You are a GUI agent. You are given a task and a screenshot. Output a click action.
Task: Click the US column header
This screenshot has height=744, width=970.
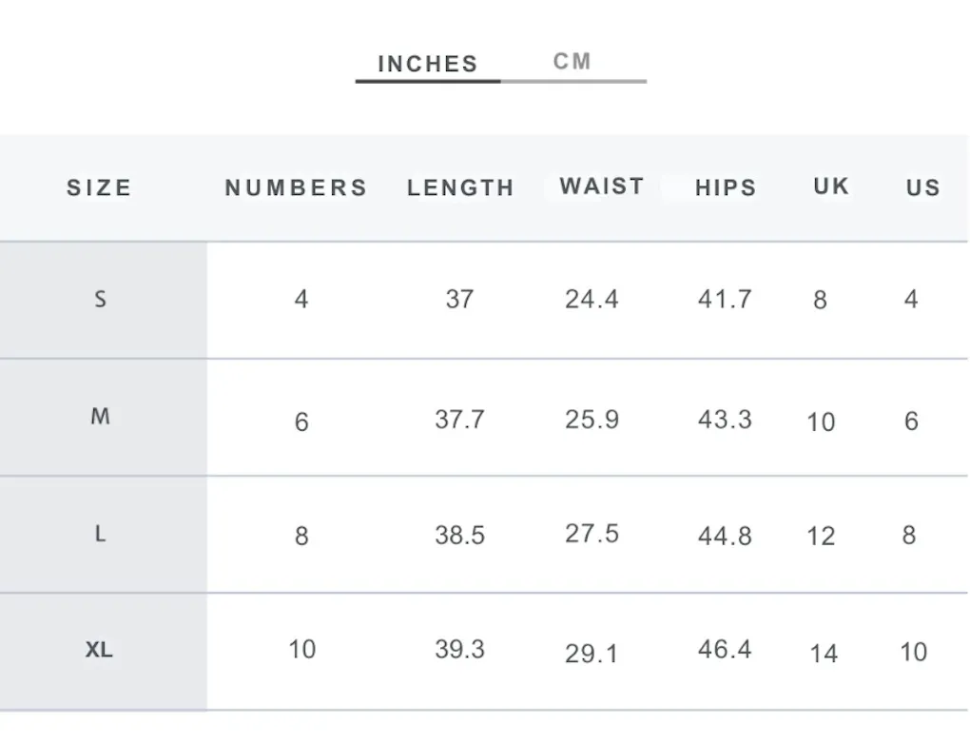(x=923, y=187)
